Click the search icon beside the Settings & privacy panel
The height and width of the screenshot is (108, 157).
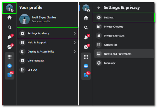pyautogui.click(x=86, y=27)
